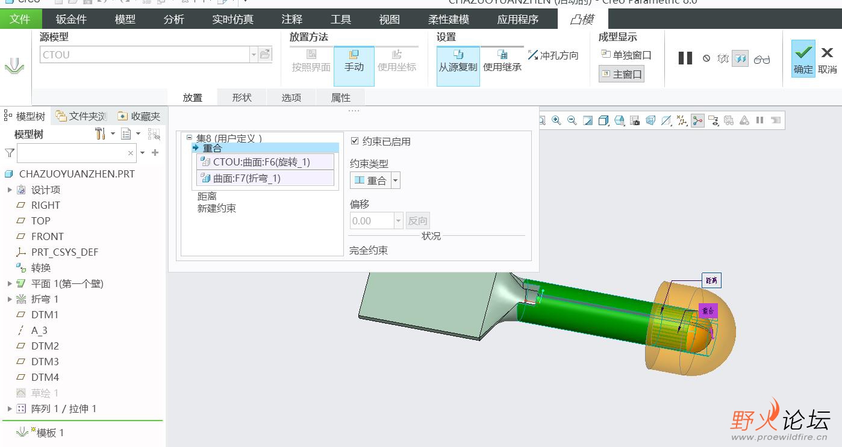
Task: Switch to the 收藏夹 navigator tab
Action: tap(139, 116)
